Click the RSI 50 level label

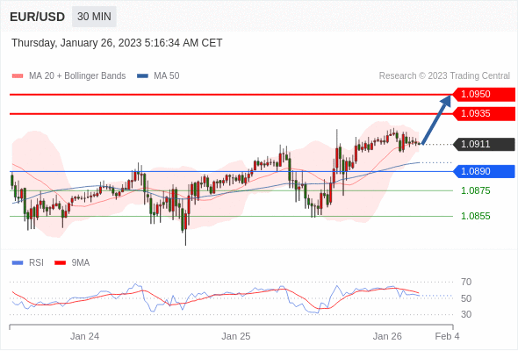click(x=466, y=298)
